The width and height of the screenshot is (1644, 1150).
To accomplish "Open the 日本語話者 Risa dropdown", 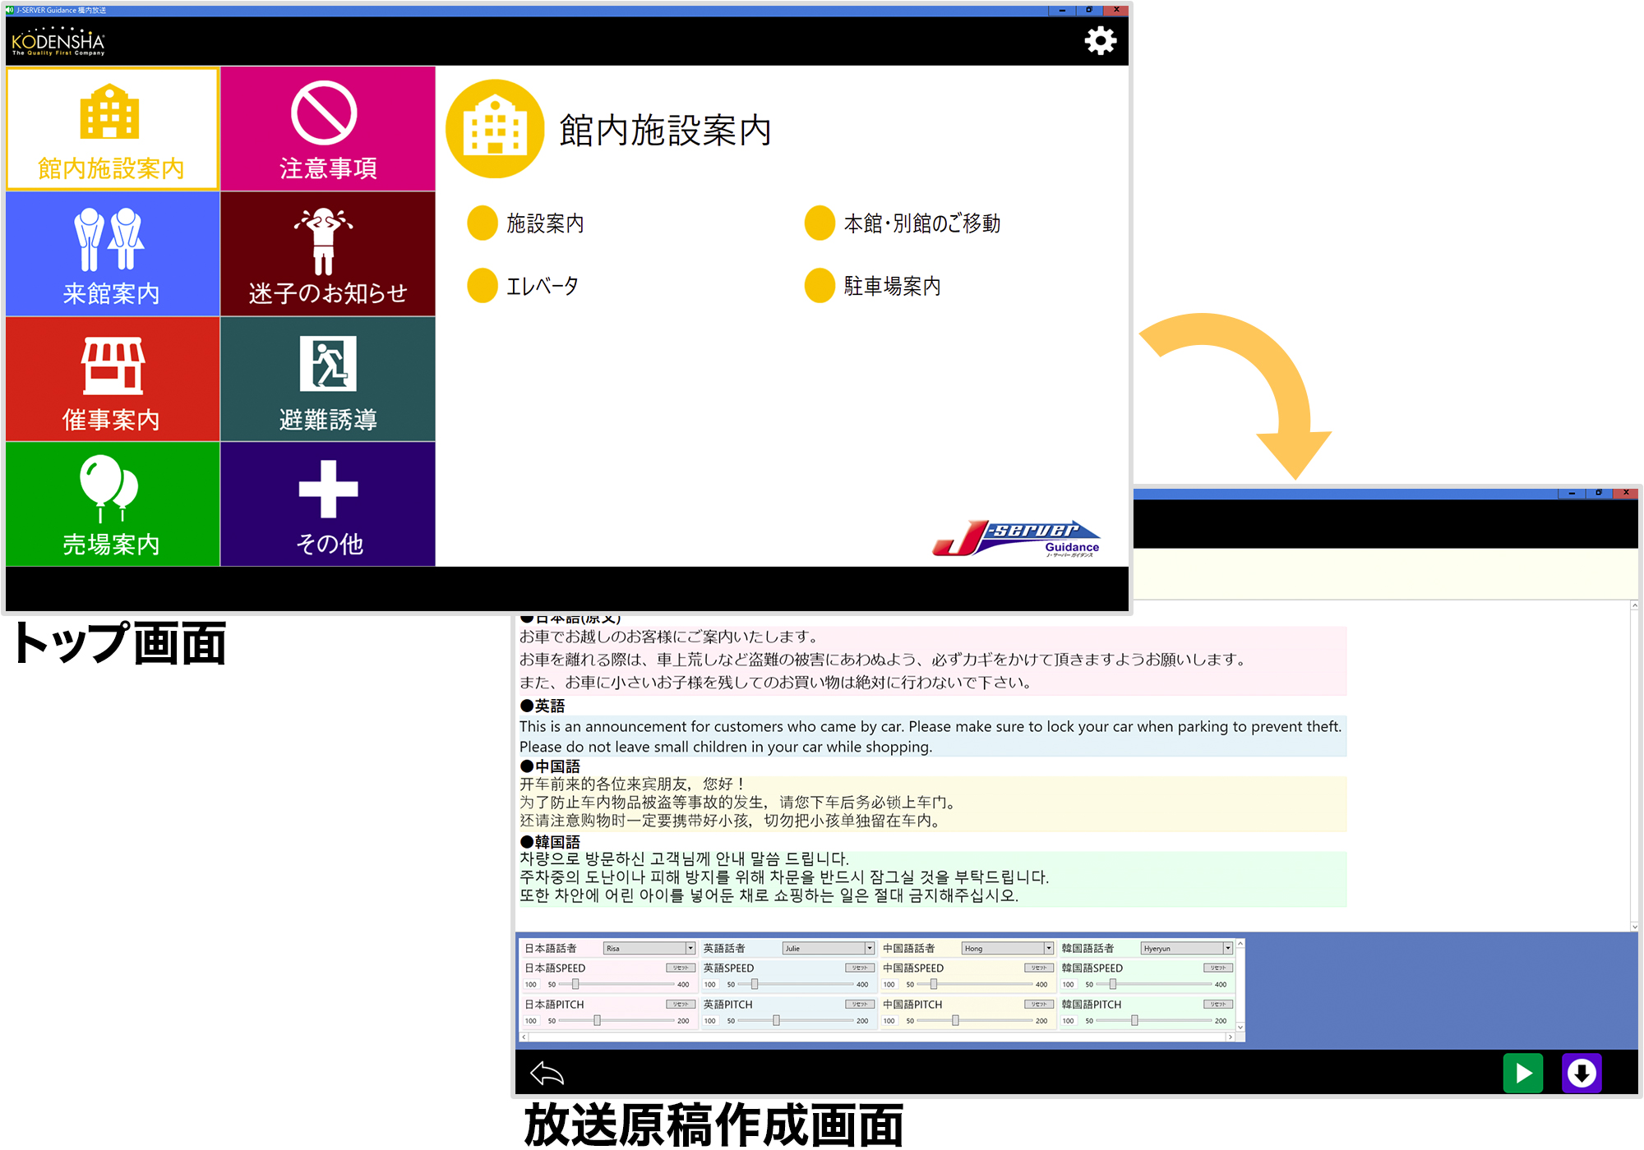I will point(649,948).
